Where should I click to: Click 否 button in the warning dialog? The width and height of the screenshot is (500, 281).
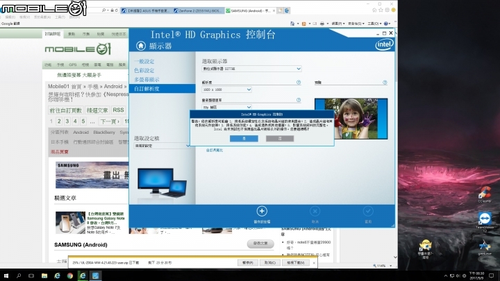coord(280,138)
